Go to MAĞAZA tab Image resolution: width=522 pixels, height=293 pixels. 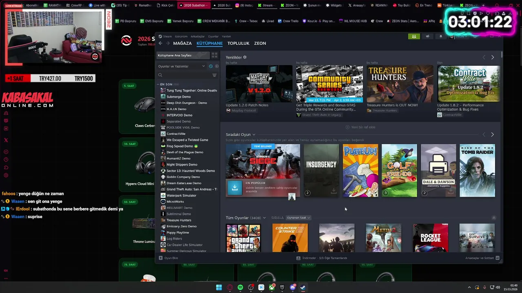(182, 43)
